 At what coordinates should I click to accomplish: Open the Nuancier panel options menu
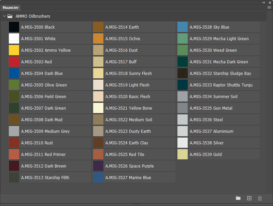point(269,7)
